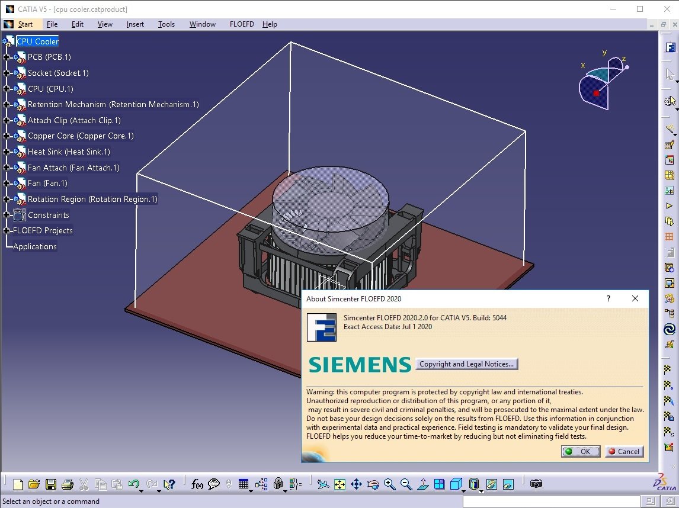Click the command input field in status bar
This screenshot has height=508, width=679.
pyautogui.click(x=552, y=501)
